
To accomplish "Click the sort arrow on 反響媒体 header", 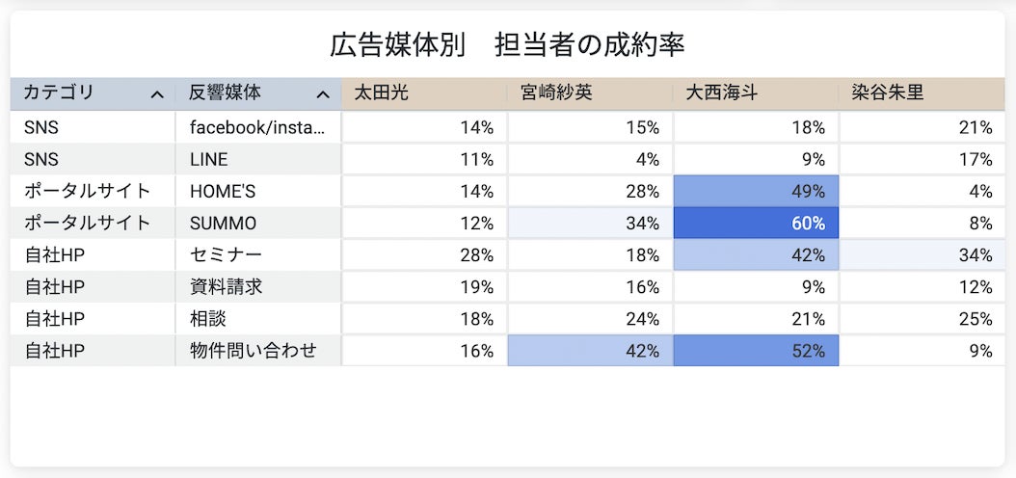I will (323, 94).
